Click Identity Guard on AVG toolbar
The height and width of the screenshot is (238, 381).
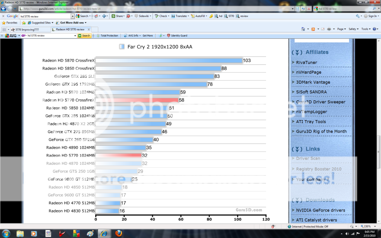pyautogui.click(x=177, y=35)
